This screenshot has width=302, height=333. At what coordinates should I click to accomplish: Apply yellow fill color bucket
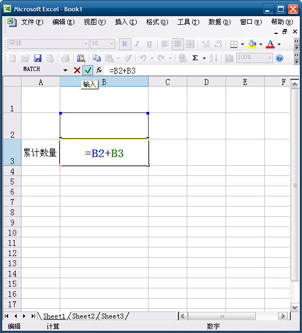252,44
